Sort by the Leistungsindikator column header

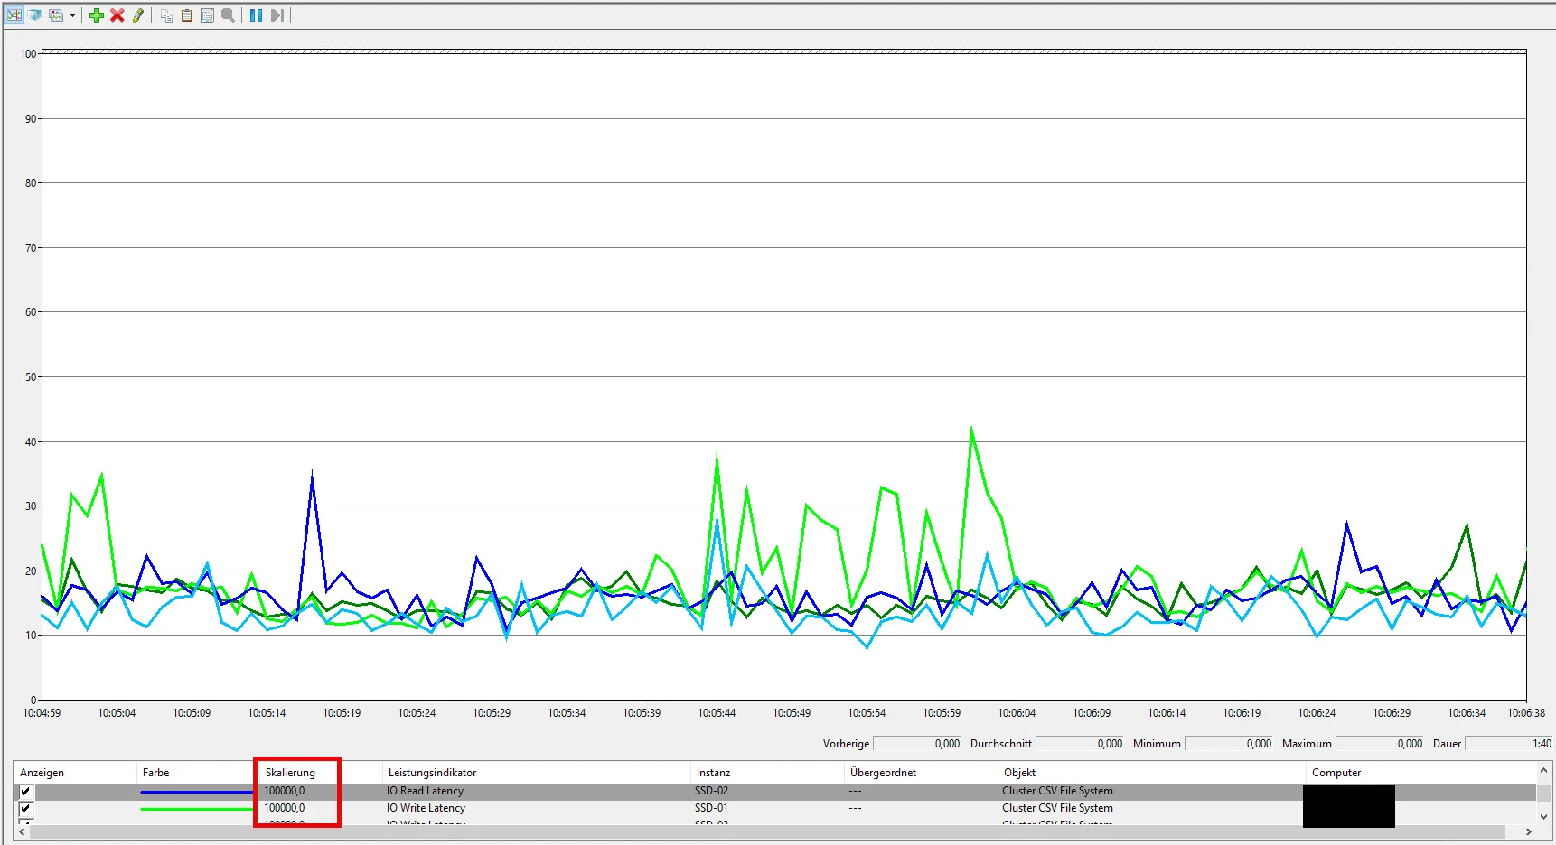pyautogui.click(x=433, y=773)
